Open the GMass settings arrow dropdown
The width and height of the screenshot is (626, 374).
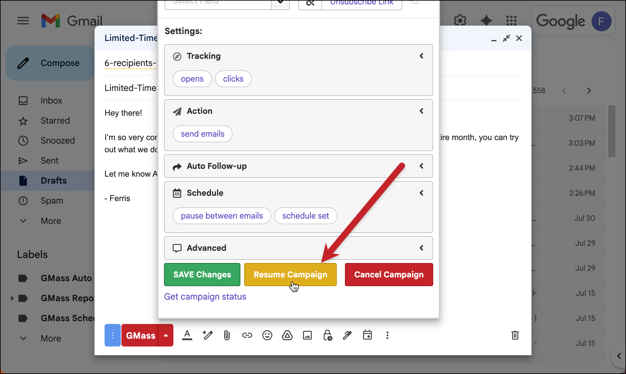166,335
